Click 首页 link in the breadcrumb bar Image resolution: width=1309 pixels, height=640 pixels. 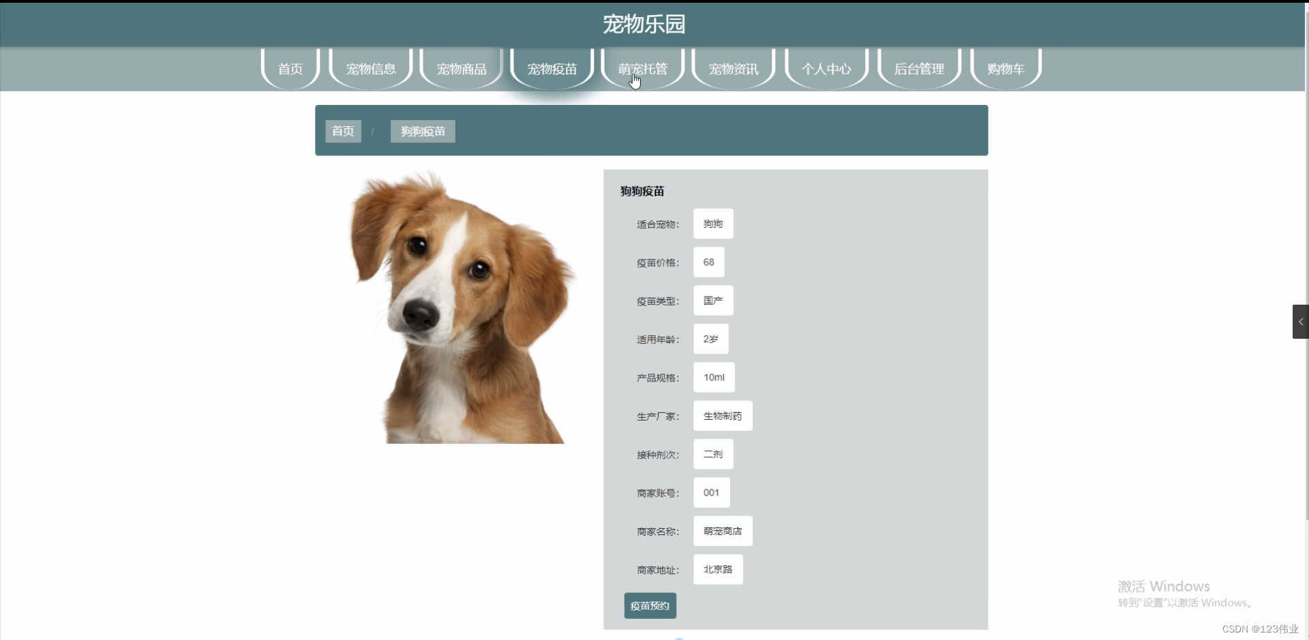[342, 131]
